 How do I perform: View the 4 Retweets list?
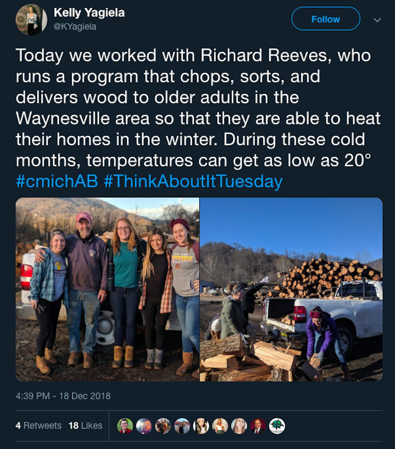pos(38,426)
